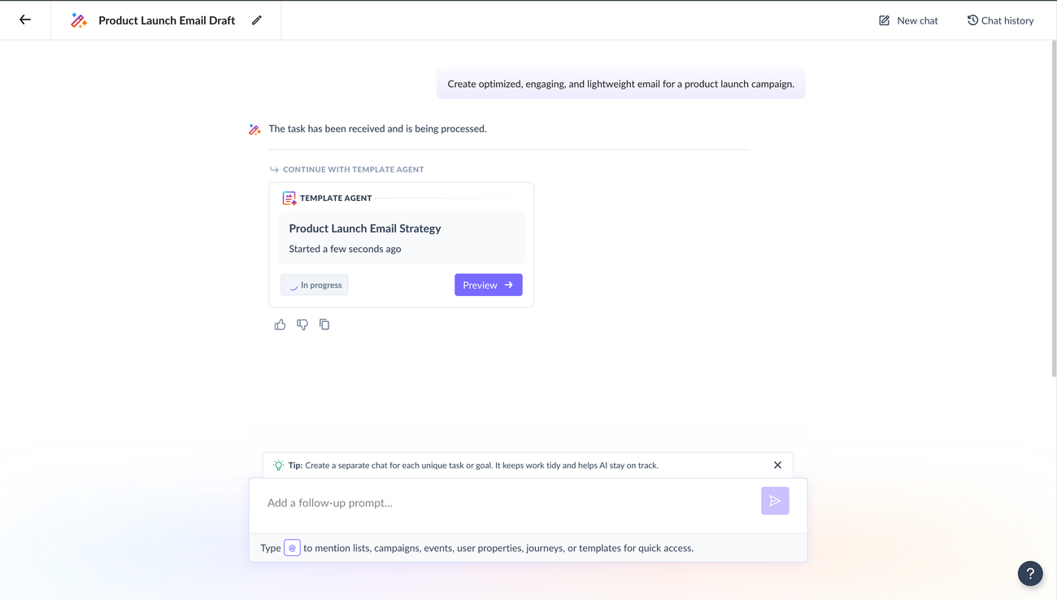Screen dimensions: 1057x600
Task: Click the lightbulb icon in the tip banner
Action: (x=276, y=464)
